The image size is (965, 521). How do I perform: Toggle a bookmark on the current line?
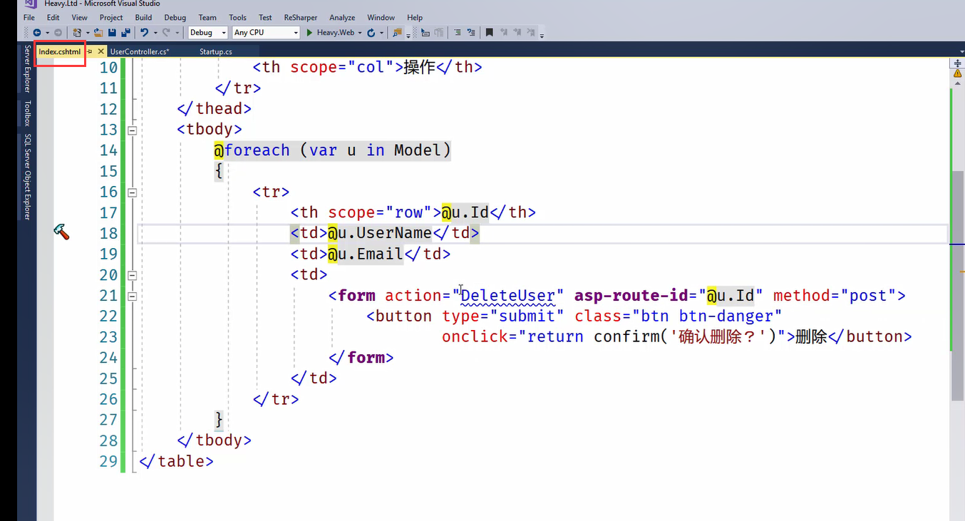tap(489, 32)
